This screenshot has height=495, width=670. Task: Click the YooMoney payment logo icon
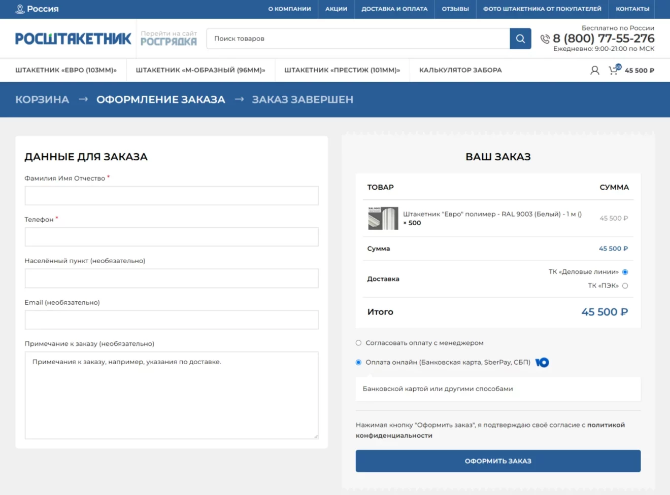[x=542, y=362]
